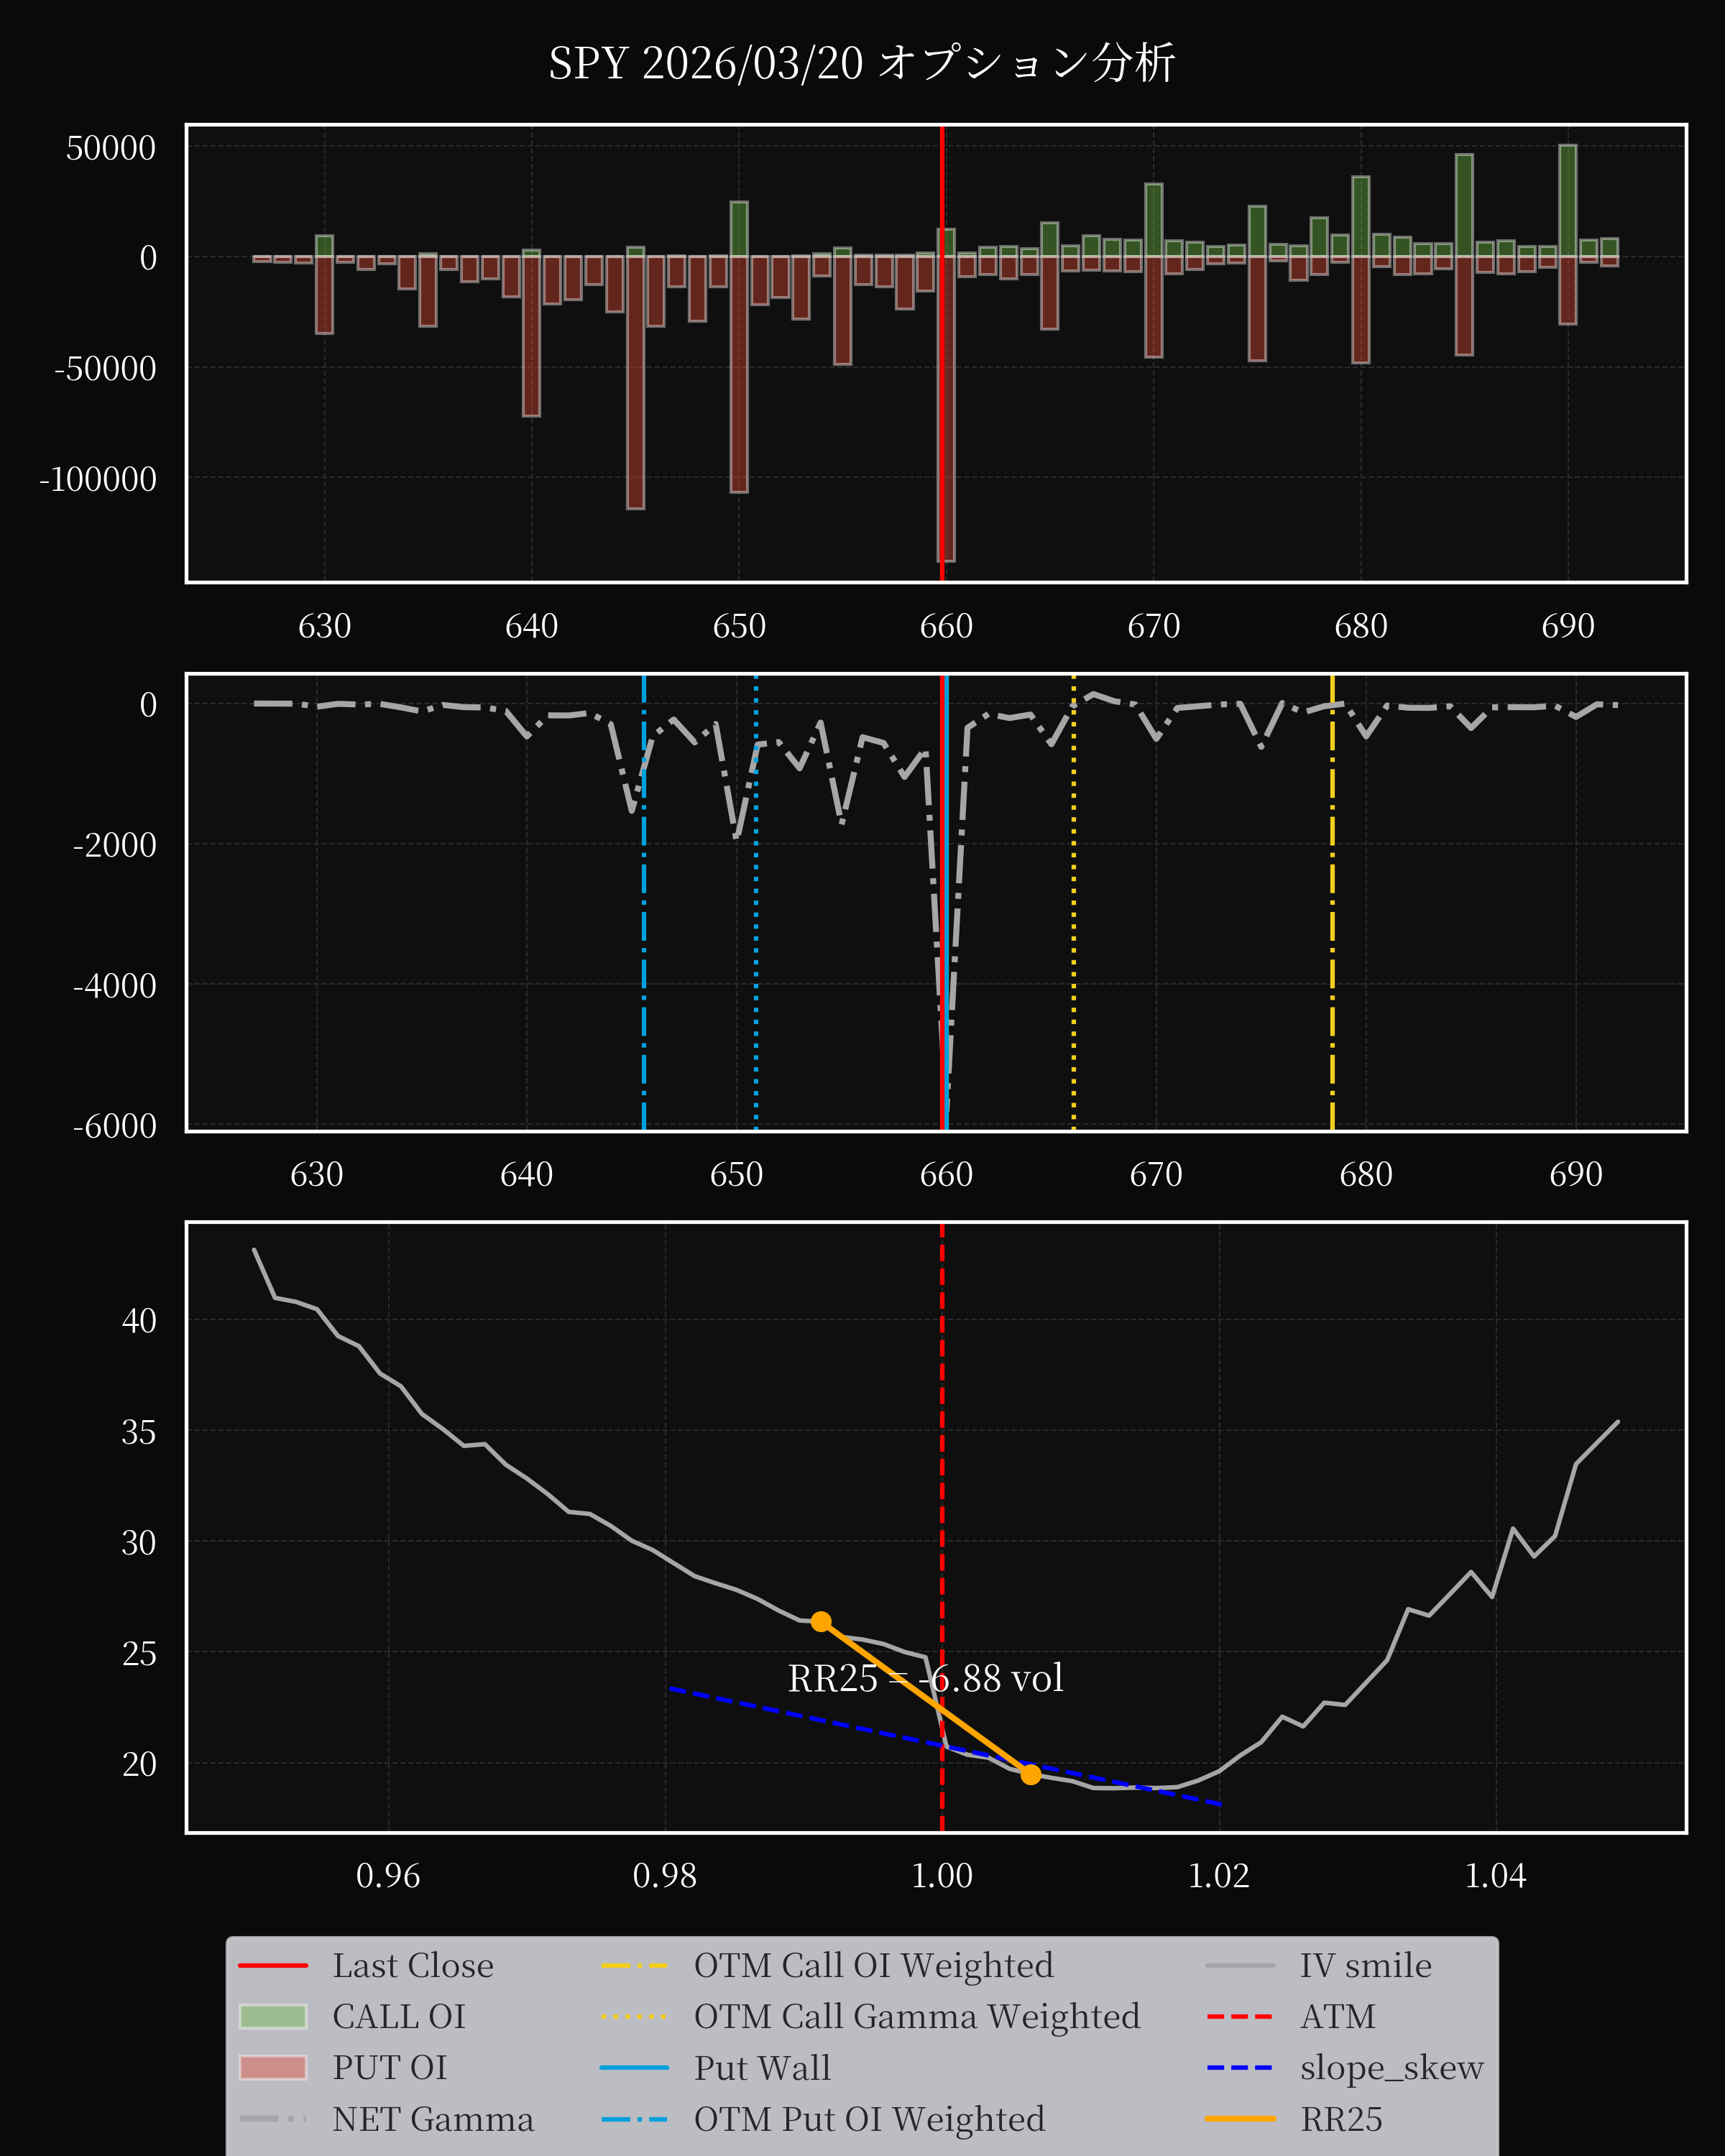Click the '-100000' y-axis label
The width and height of the screenshot is (1725, 2156).
tap(98, 479)
